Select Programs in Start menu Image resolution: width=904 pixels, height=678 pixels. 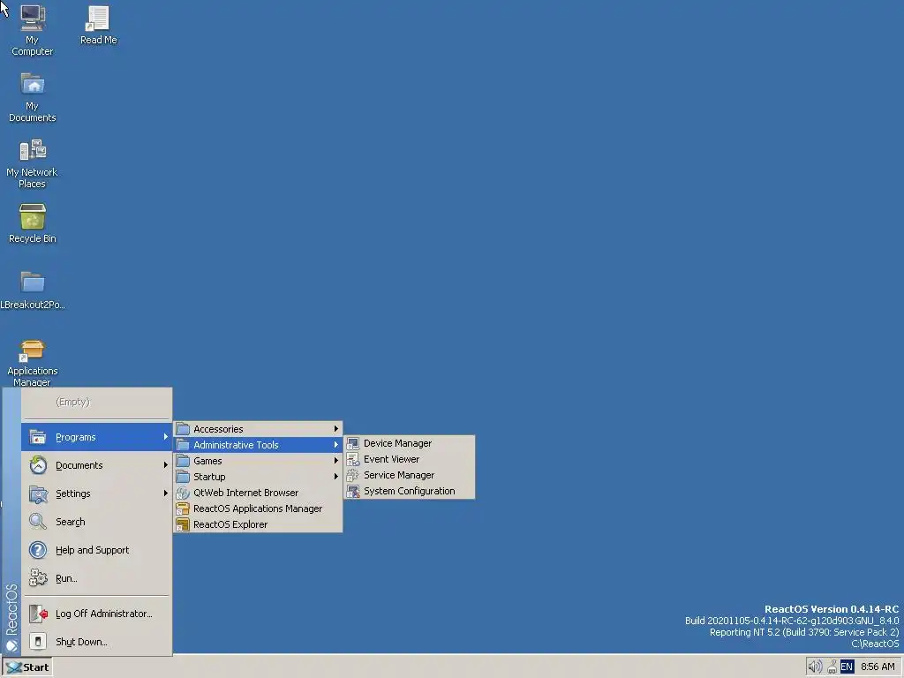click(x=96, y=437)
